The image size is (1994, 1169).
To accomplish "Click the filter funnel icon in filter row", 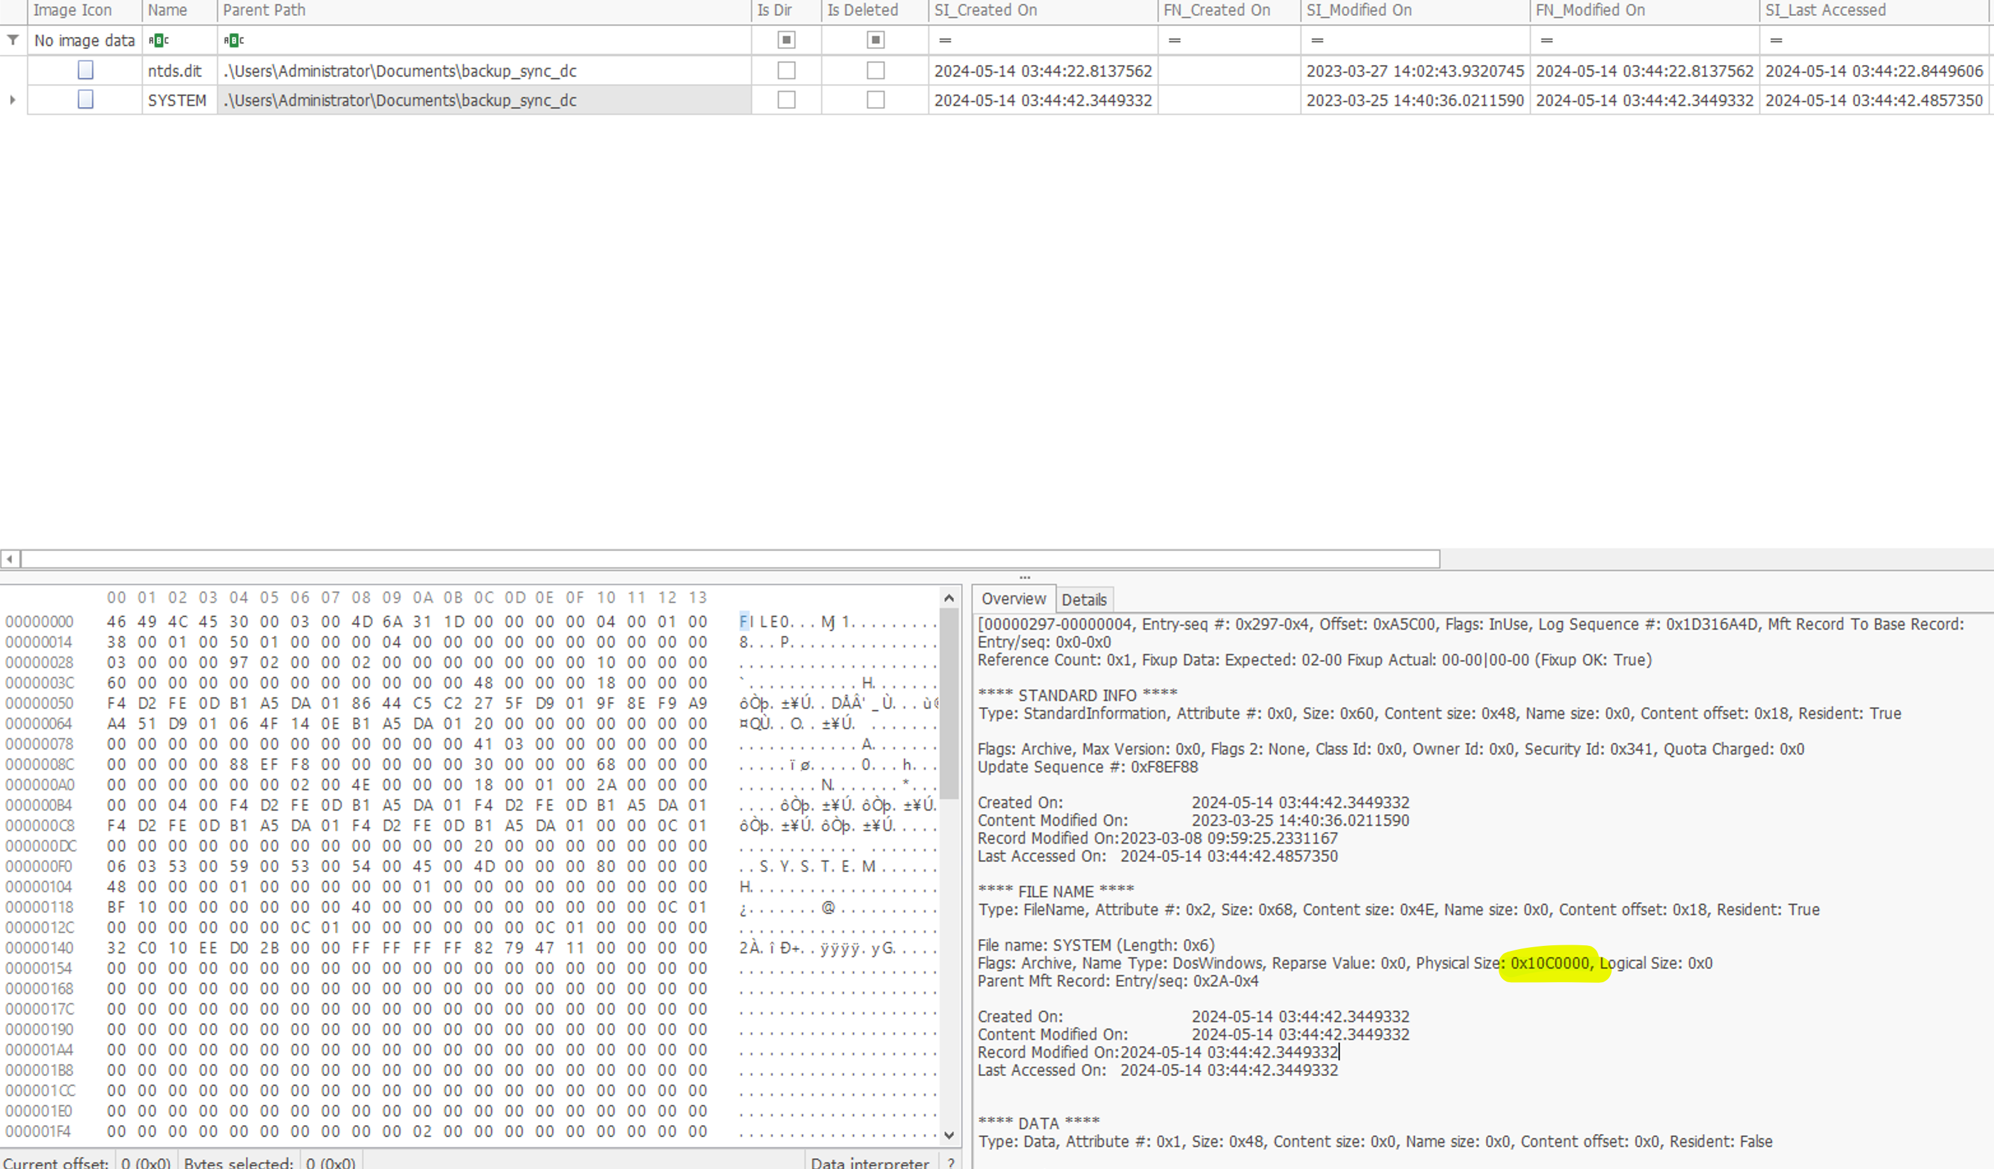I will (x=13, y=40).
